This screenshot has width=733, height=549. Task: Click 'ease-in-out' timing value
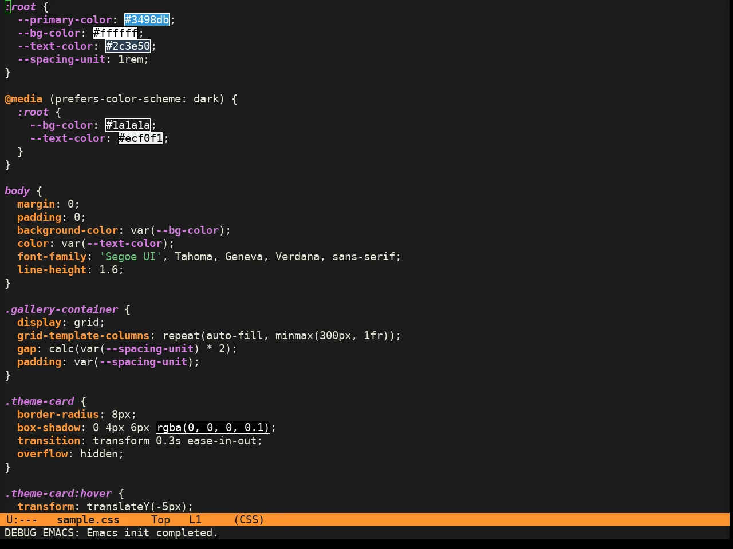222,441
